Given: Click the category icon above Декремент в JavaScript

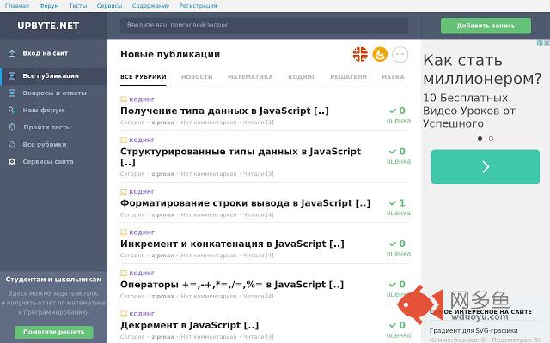Looking at the screenshot, I should click(124, 314).
